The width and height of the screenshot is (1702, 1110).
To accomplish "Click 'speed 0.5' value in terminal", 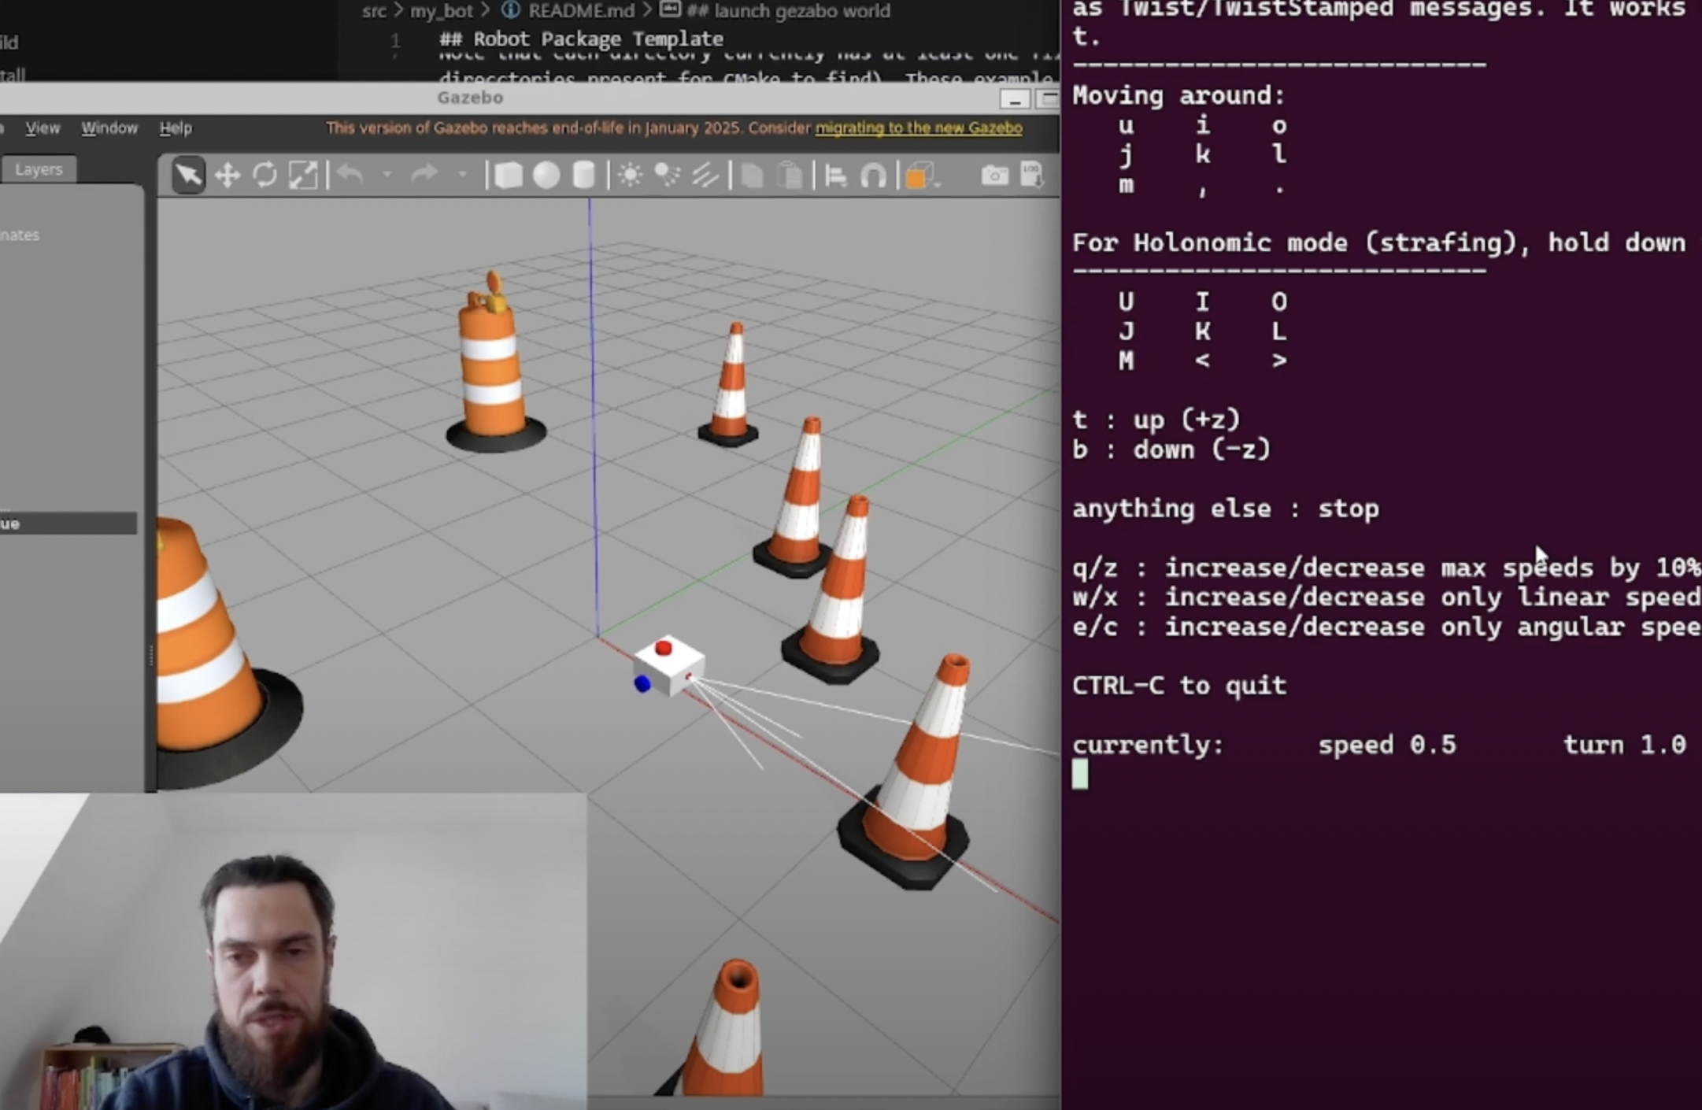I will coord(1387,745).
